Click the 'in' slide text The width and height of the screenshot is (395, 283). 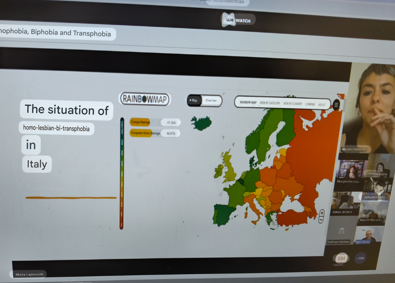click(31, 145)
